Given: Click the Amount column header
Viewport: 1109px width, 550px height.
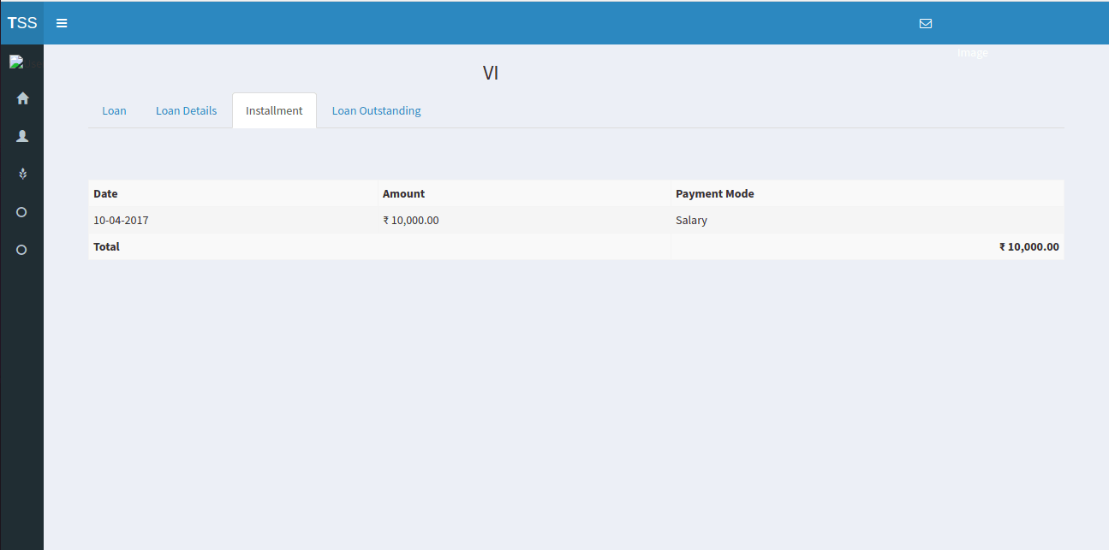Looking at the screenshot, I should tap(403, 194).
